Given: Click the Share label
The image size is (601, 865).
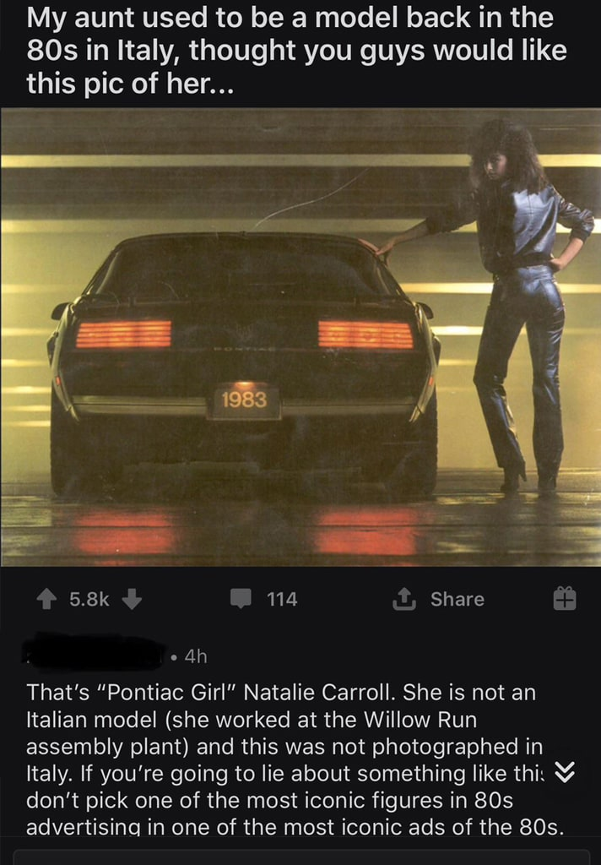Looking at the screenshot, I should [x=458, y=599].
